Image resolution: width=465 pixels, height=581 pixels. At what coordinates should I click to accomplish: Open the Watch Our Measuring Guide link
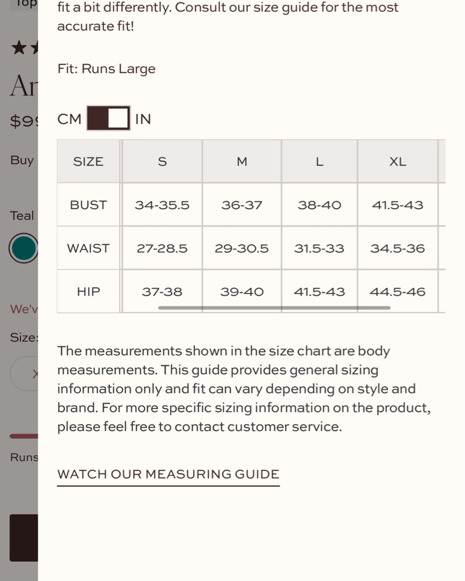[x=168, y=475]
